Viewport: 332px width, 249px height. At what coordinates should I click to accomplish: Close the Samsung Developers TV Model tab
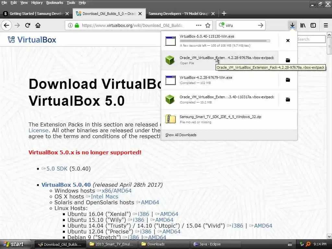click(213, 14)
